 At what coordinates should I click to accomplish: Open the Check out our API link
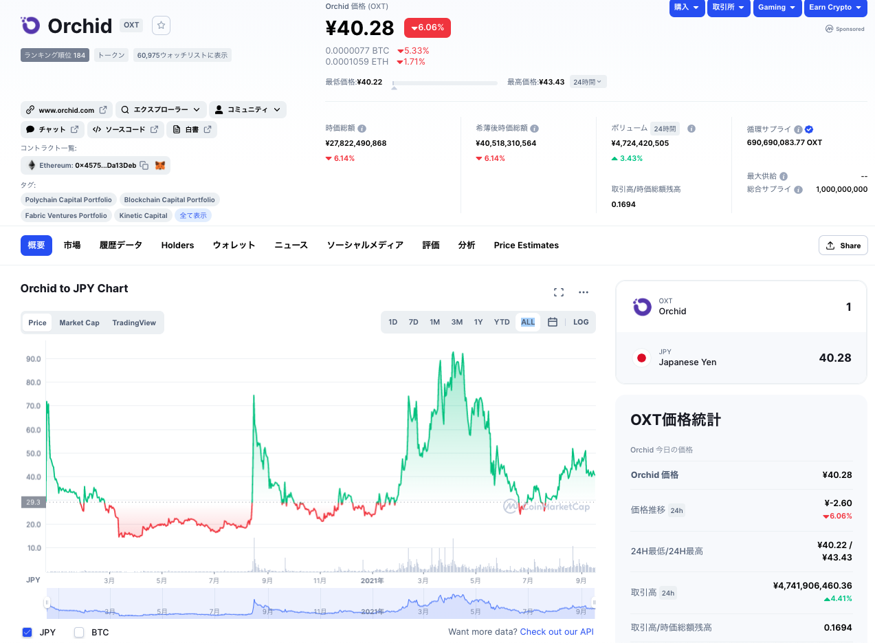[557, 631]
